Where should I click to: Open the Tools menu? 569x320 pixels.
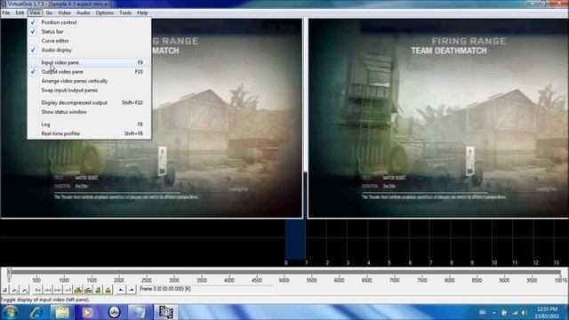(125, 12)
